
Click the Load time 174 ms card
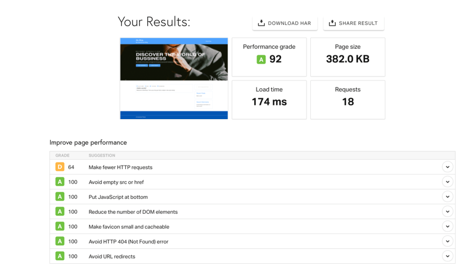coord(269,100)
